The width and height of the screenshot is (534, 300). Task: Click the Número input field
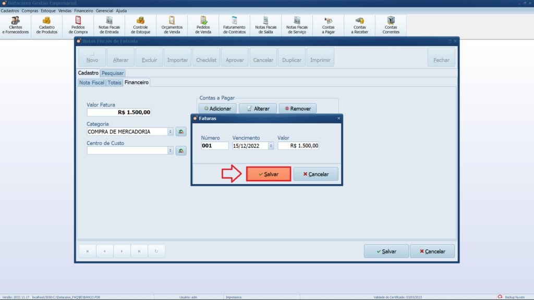(214, 146)
